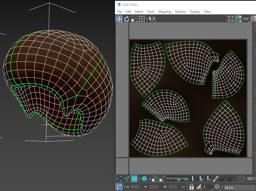The width and height of the screenshot is (256, 191).
Task: Click the W coordinate input field
Action: click(173, 187)
